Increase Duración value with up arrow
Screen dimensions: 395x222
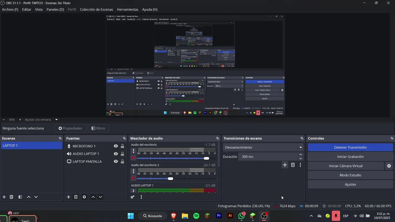tap(301, 155)
